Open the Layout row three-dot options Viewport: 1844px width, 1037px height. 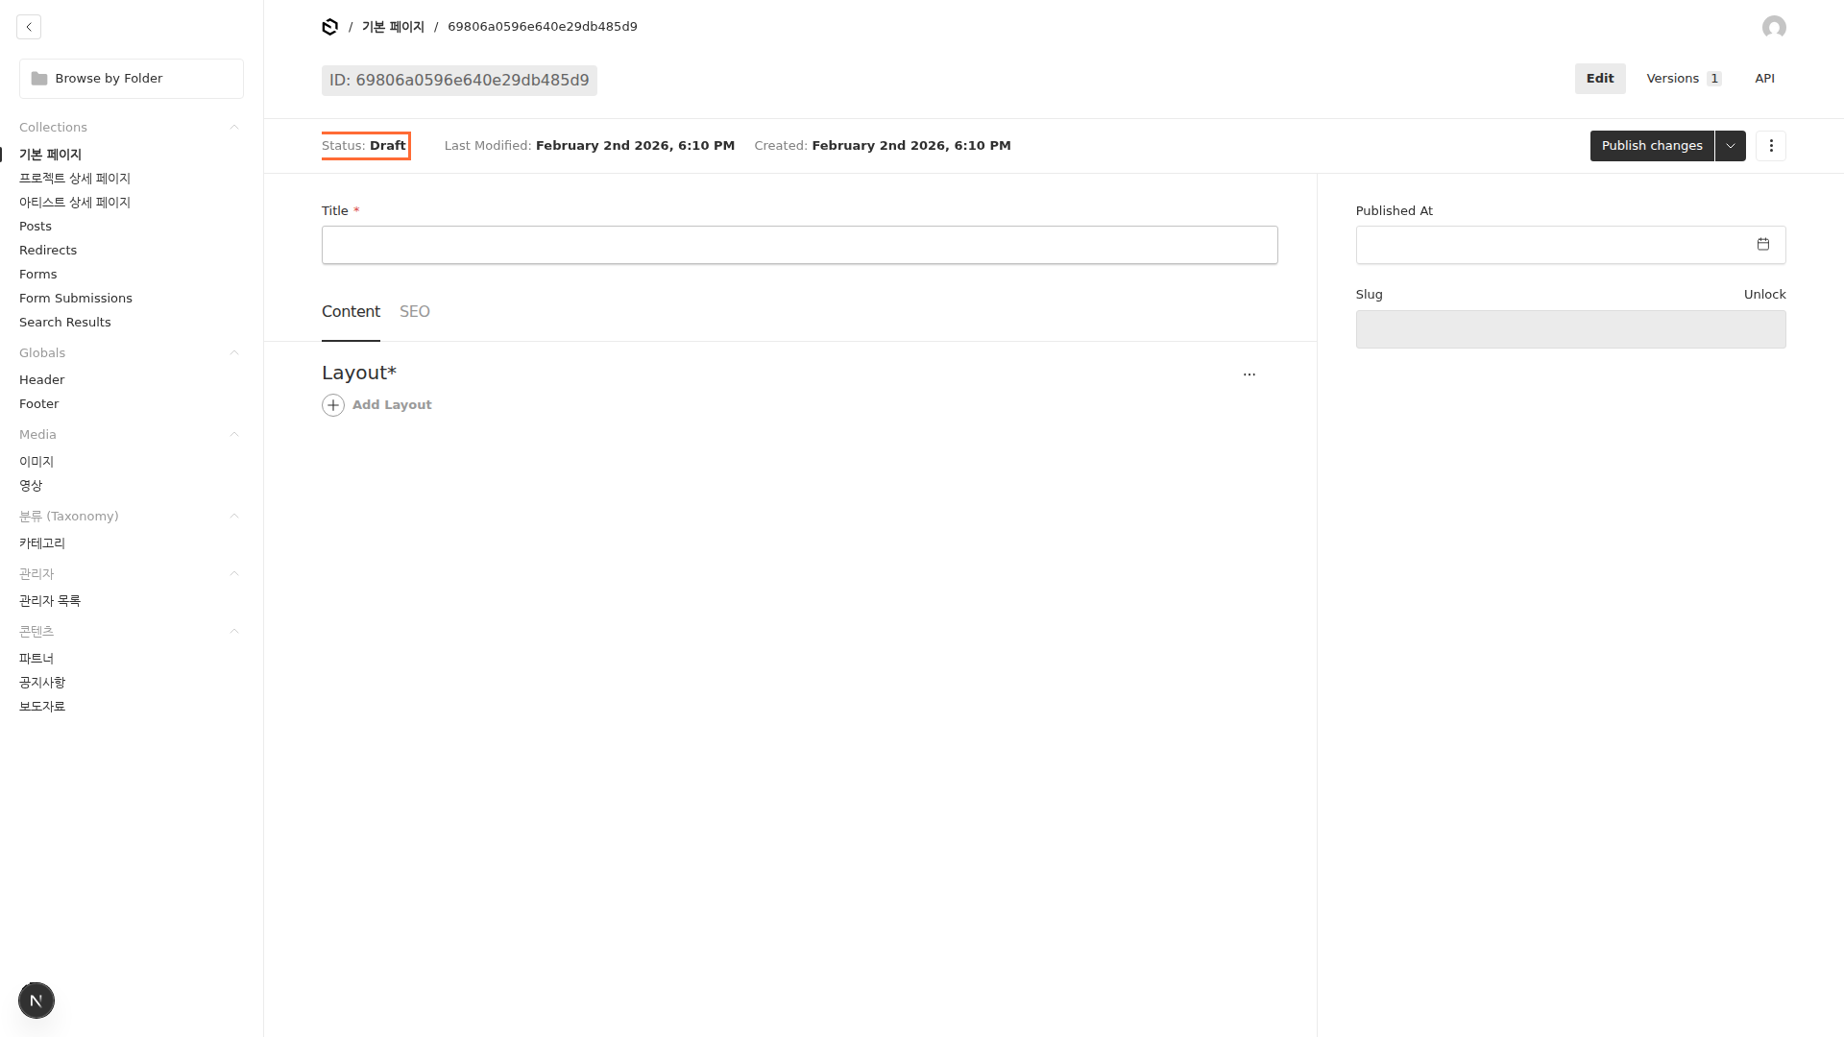click(1249, 374)
